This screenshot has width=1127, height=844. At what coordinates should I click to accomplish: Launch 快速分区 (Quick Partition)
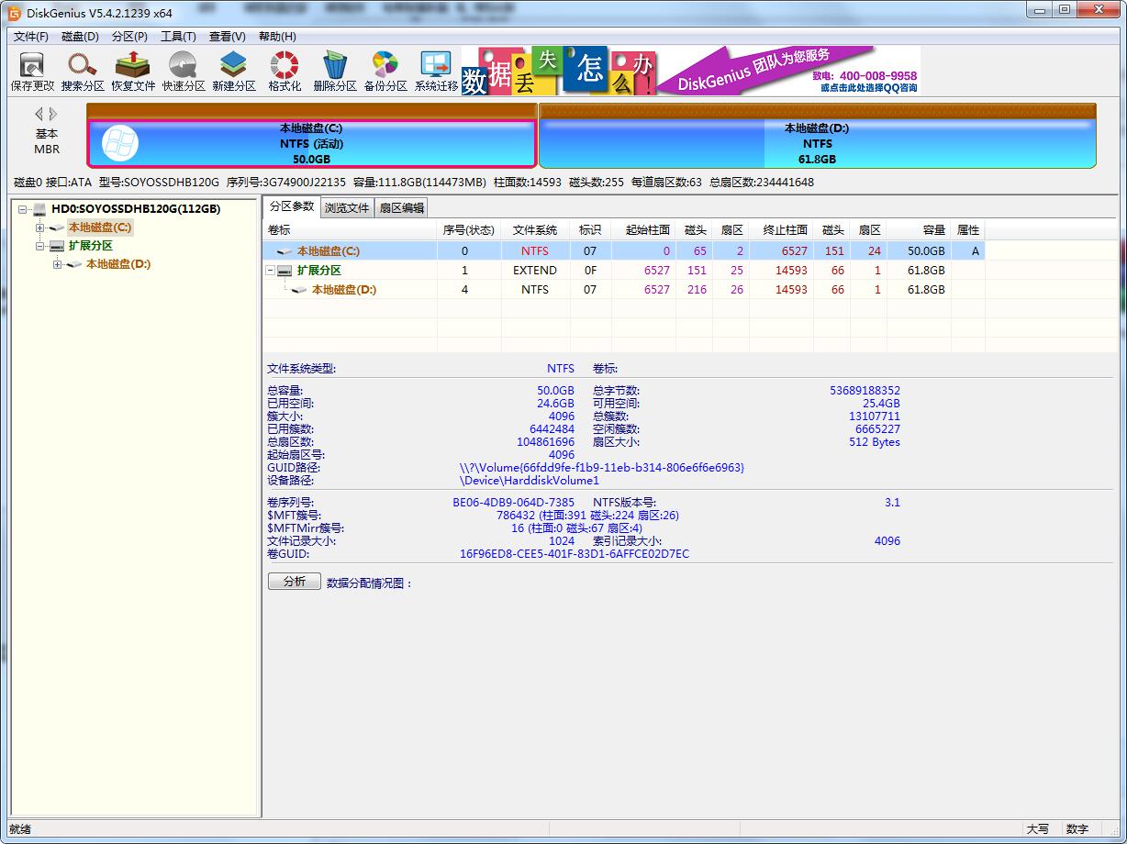[183, 71]
